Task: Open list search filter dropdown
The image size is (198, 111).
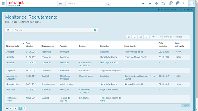Action: coord(9,30)
